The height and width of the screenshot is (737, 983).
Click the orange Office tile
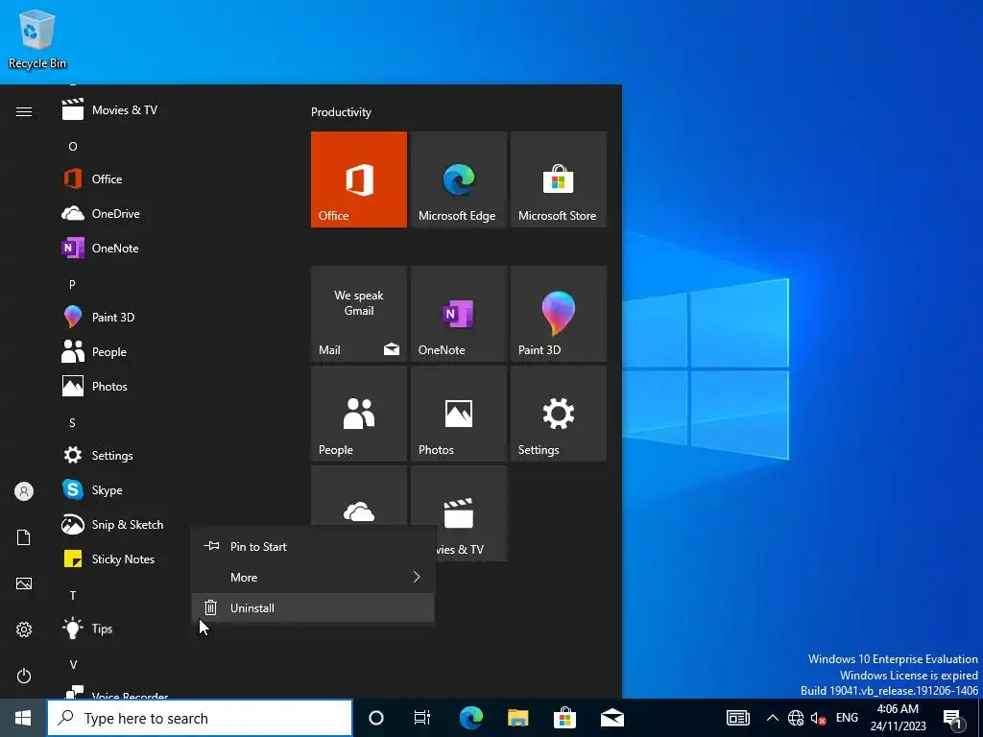point(359,179)
